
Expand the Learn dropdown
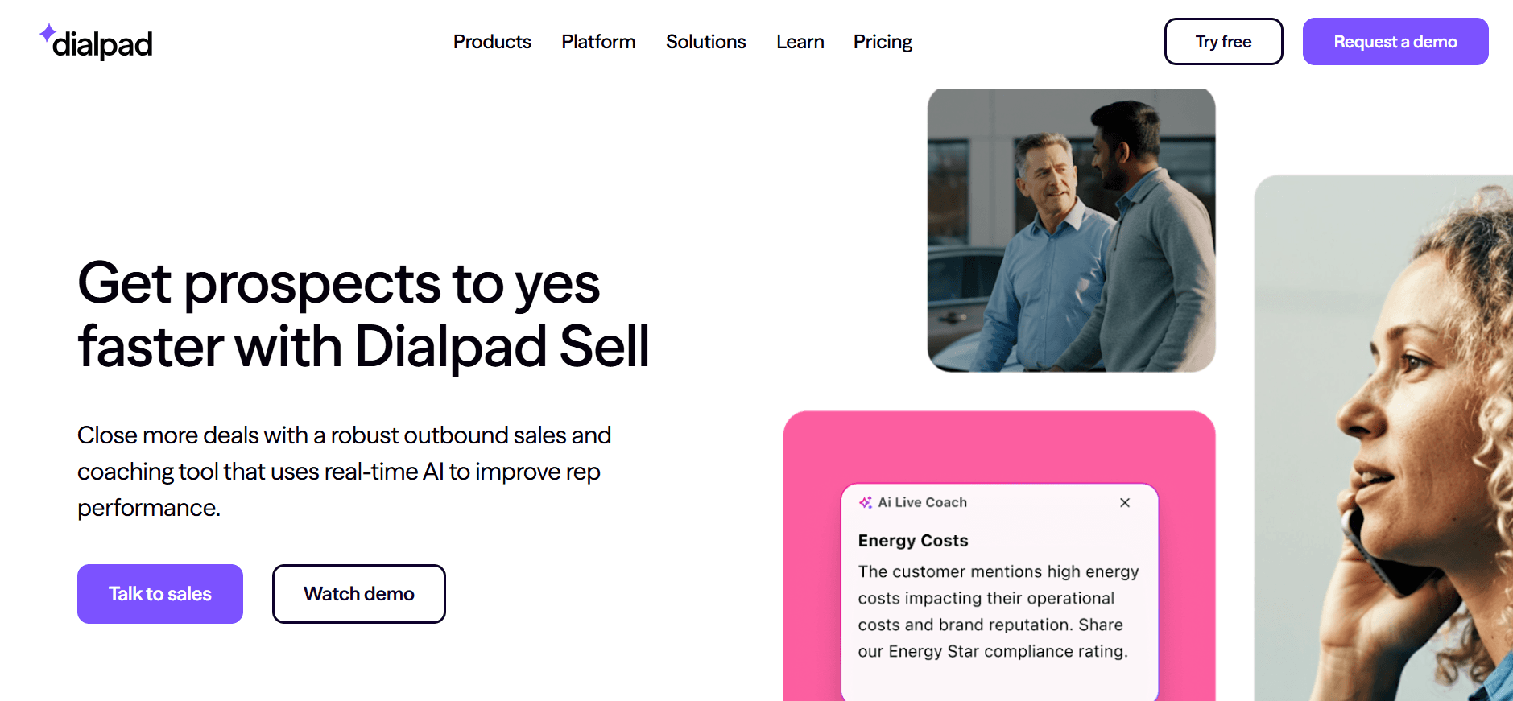coord(800,41)
